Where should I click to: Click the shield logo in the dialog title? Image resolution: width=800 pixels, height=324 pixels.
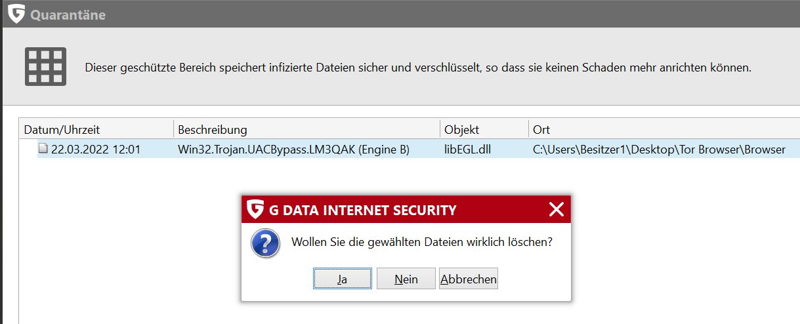click(255, 210)
